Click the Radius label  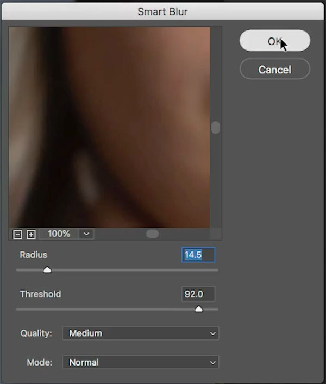point(34,255)
